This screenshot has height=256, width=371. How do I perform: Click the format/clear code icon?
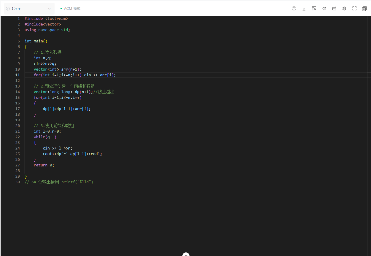click(x=314, y=9)
